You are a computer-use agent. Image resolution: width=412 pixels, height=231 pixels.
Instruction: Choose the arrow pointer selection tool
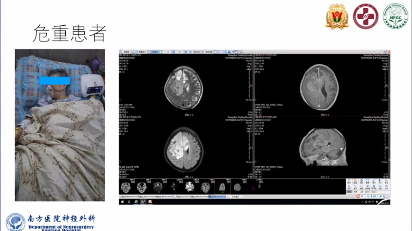point(349,187)
